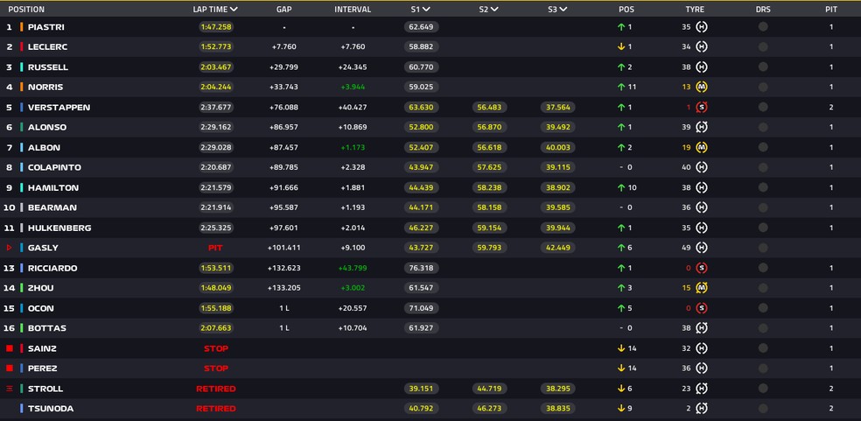Click Hamilton's green position-gained arrow
861x421 pixels.
click(620, 187)
